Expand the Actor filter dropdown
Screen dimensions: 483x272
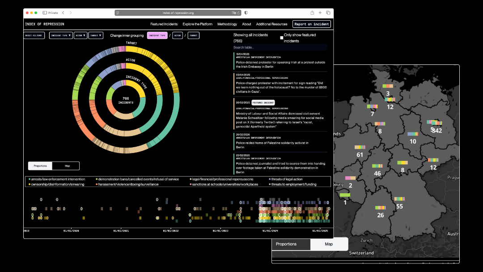point(80,35)
